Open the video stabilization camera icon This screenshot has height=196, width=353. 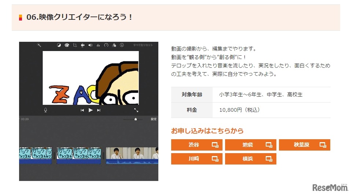pos(82,45)
